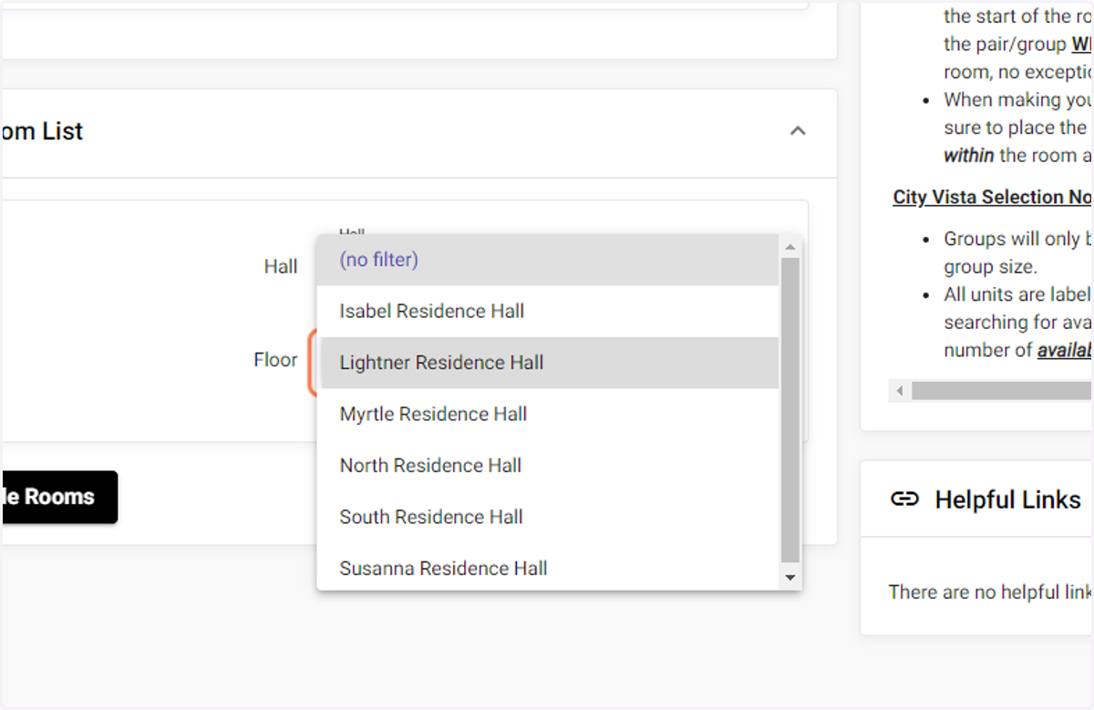Pick Susanna Residence Hall option

pyautogui.click(x=548, y=569)
